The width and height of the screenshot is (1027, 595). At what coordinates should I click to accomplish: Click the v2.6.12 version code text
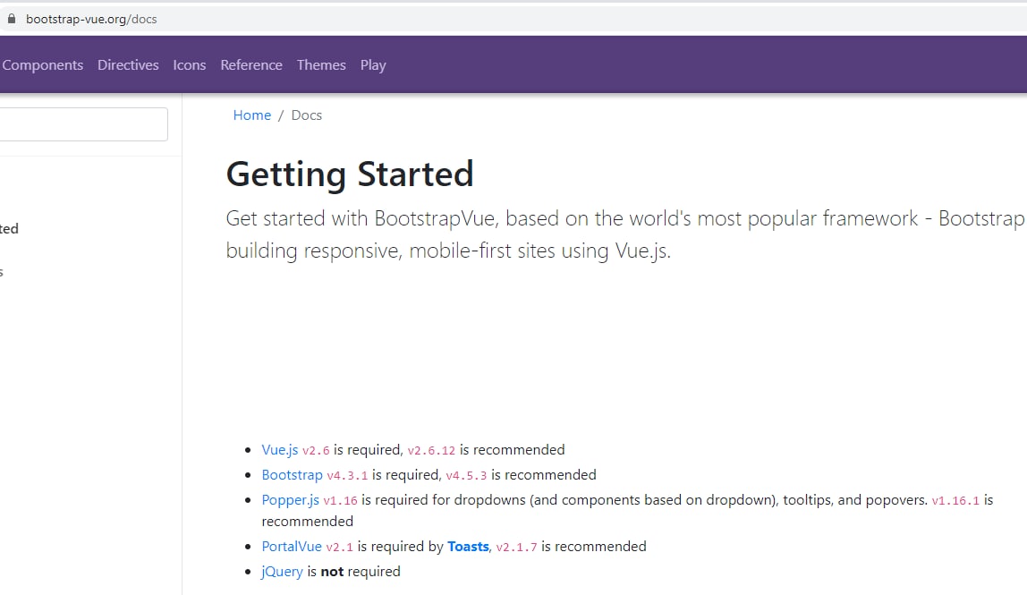pyautogui.click(x=431, y=451)
